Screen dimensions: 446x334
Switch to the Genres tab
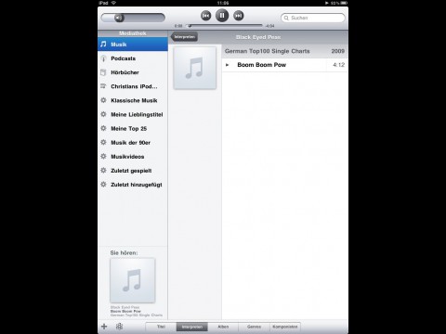(x=254, y=327)
